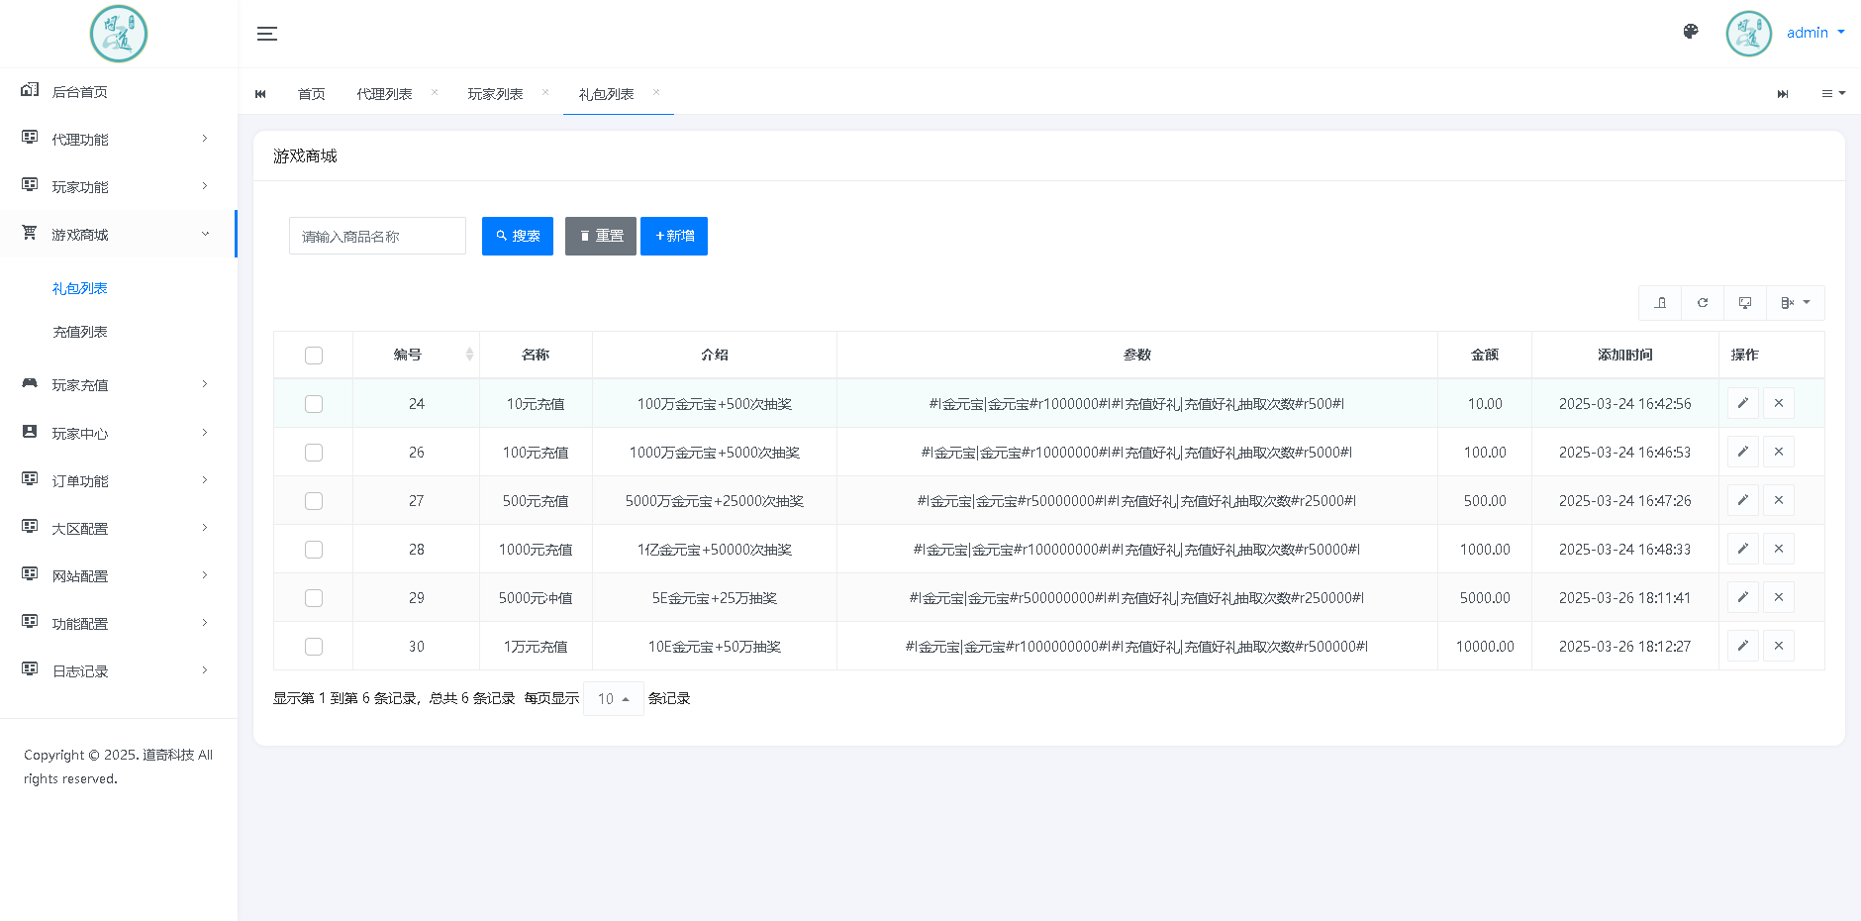Screen dimensions: 1861x921
Task: Edit the 1万元充值 row
Action: tap(1743, 646)
